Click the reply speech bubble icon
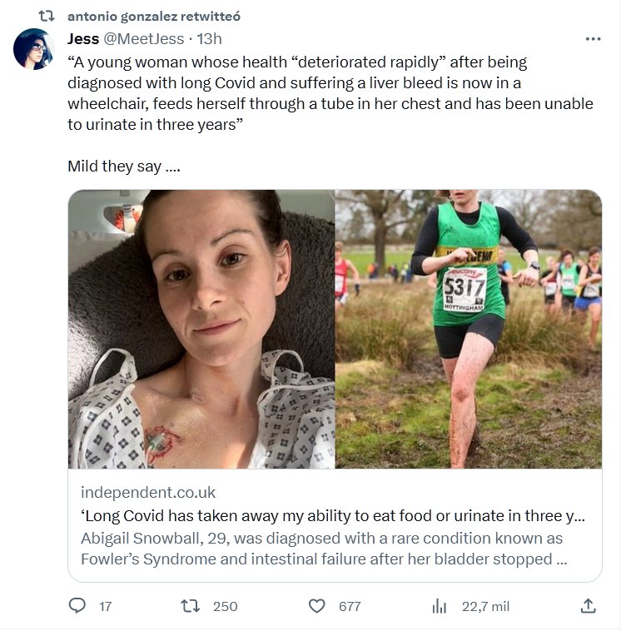The image size is (626, 631). [77, 606]
